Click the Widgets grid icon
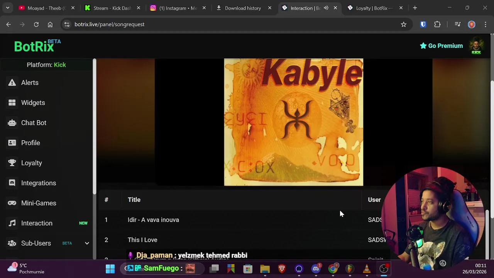The height and width of the screenshot is (278, 494). [x=12, y=103]
